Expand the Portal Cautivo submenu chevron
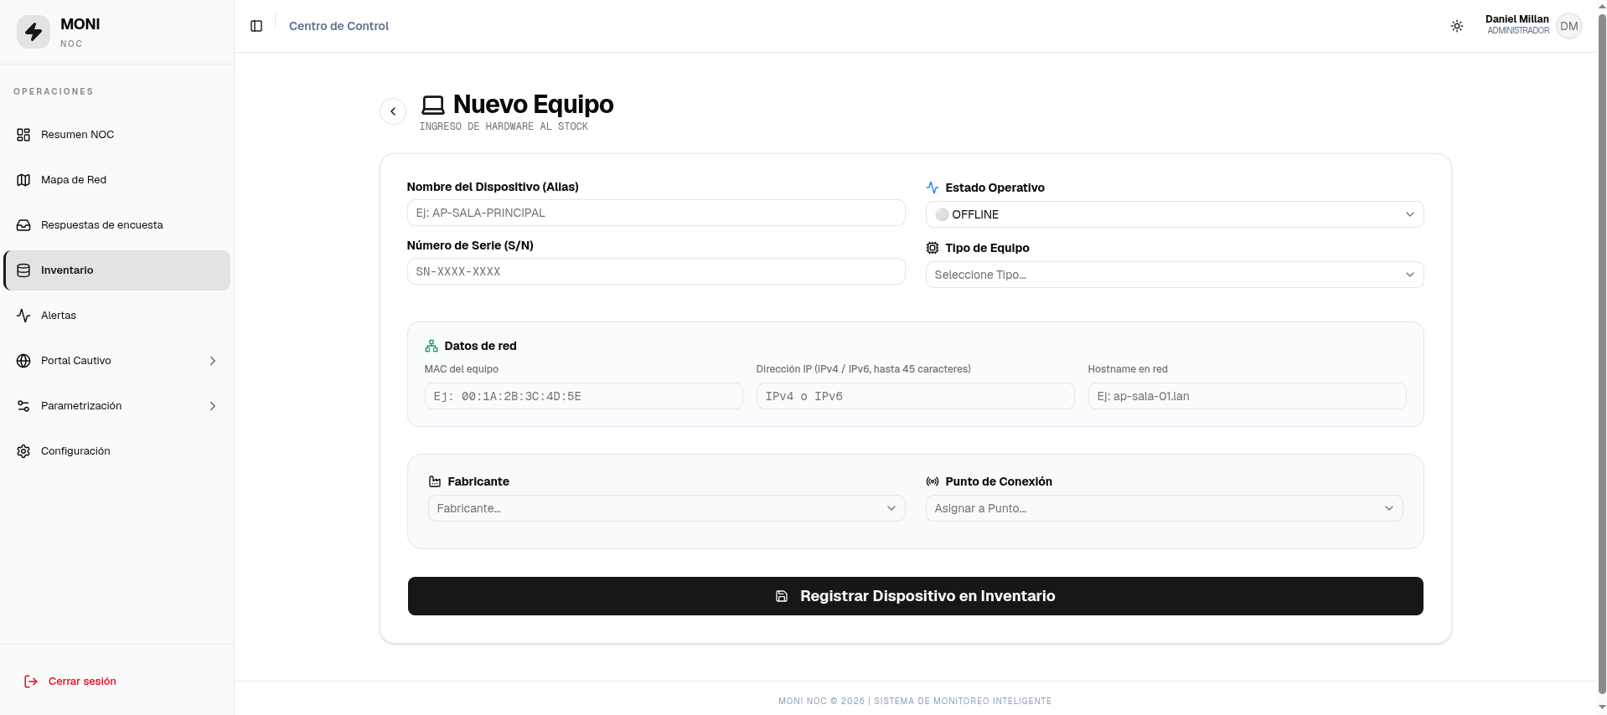 (x=213, y=361)
